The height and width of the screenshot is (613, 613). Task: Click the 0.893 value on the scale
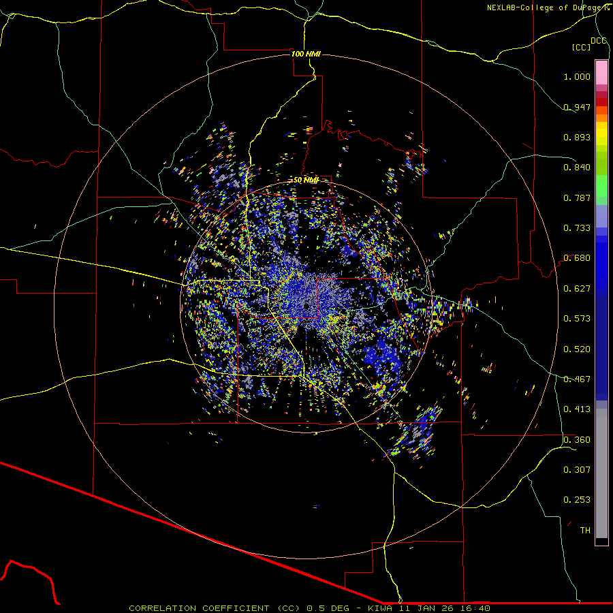[x=577, y=137]
